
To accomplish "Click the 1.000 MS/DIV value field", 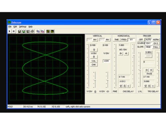I will pyautogui.click(x=124, y=45).
